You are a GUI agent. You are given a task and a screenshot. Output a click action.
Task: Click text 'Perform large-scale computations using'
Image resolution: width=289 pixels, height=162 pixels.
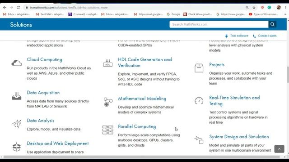tap(149, 135)
